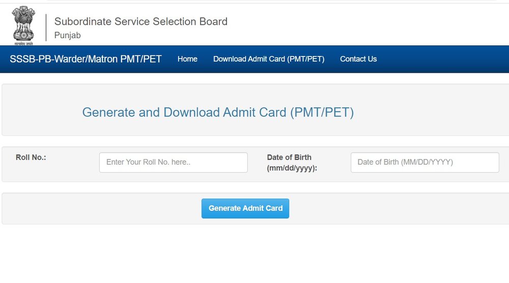Open the SSSB-PB-Warder/Matron PMT/PET brand link
The width and height of the screenshot is (509, 283).
coord(86,59)
